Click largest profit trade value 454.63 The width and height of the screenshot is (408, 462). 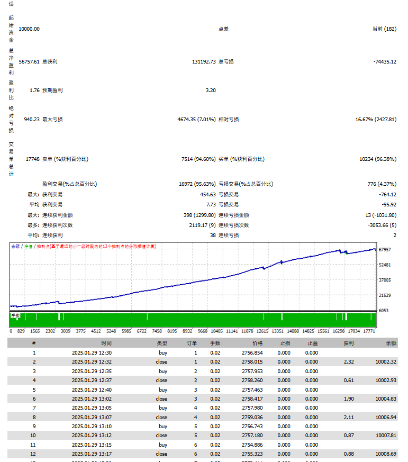[x=208, y=194]
